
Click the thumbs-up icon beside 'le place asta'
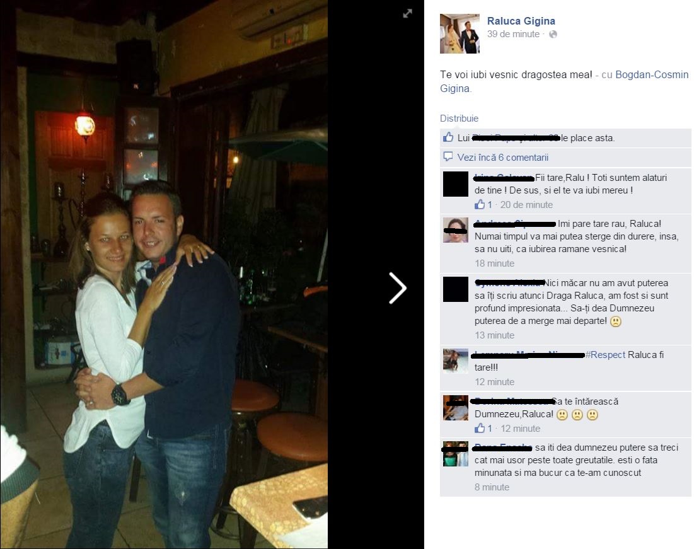448,137
